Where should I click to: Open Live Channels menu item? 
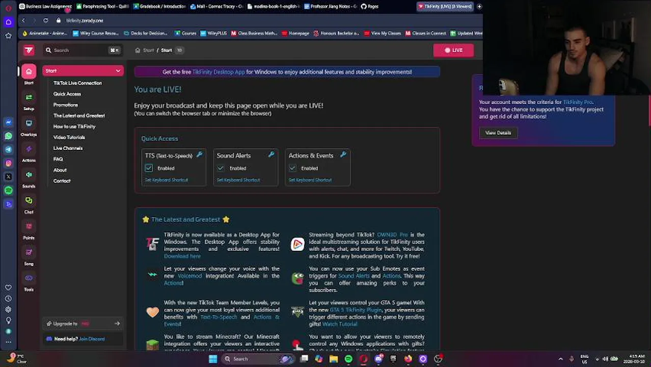(x=68, y=148)
